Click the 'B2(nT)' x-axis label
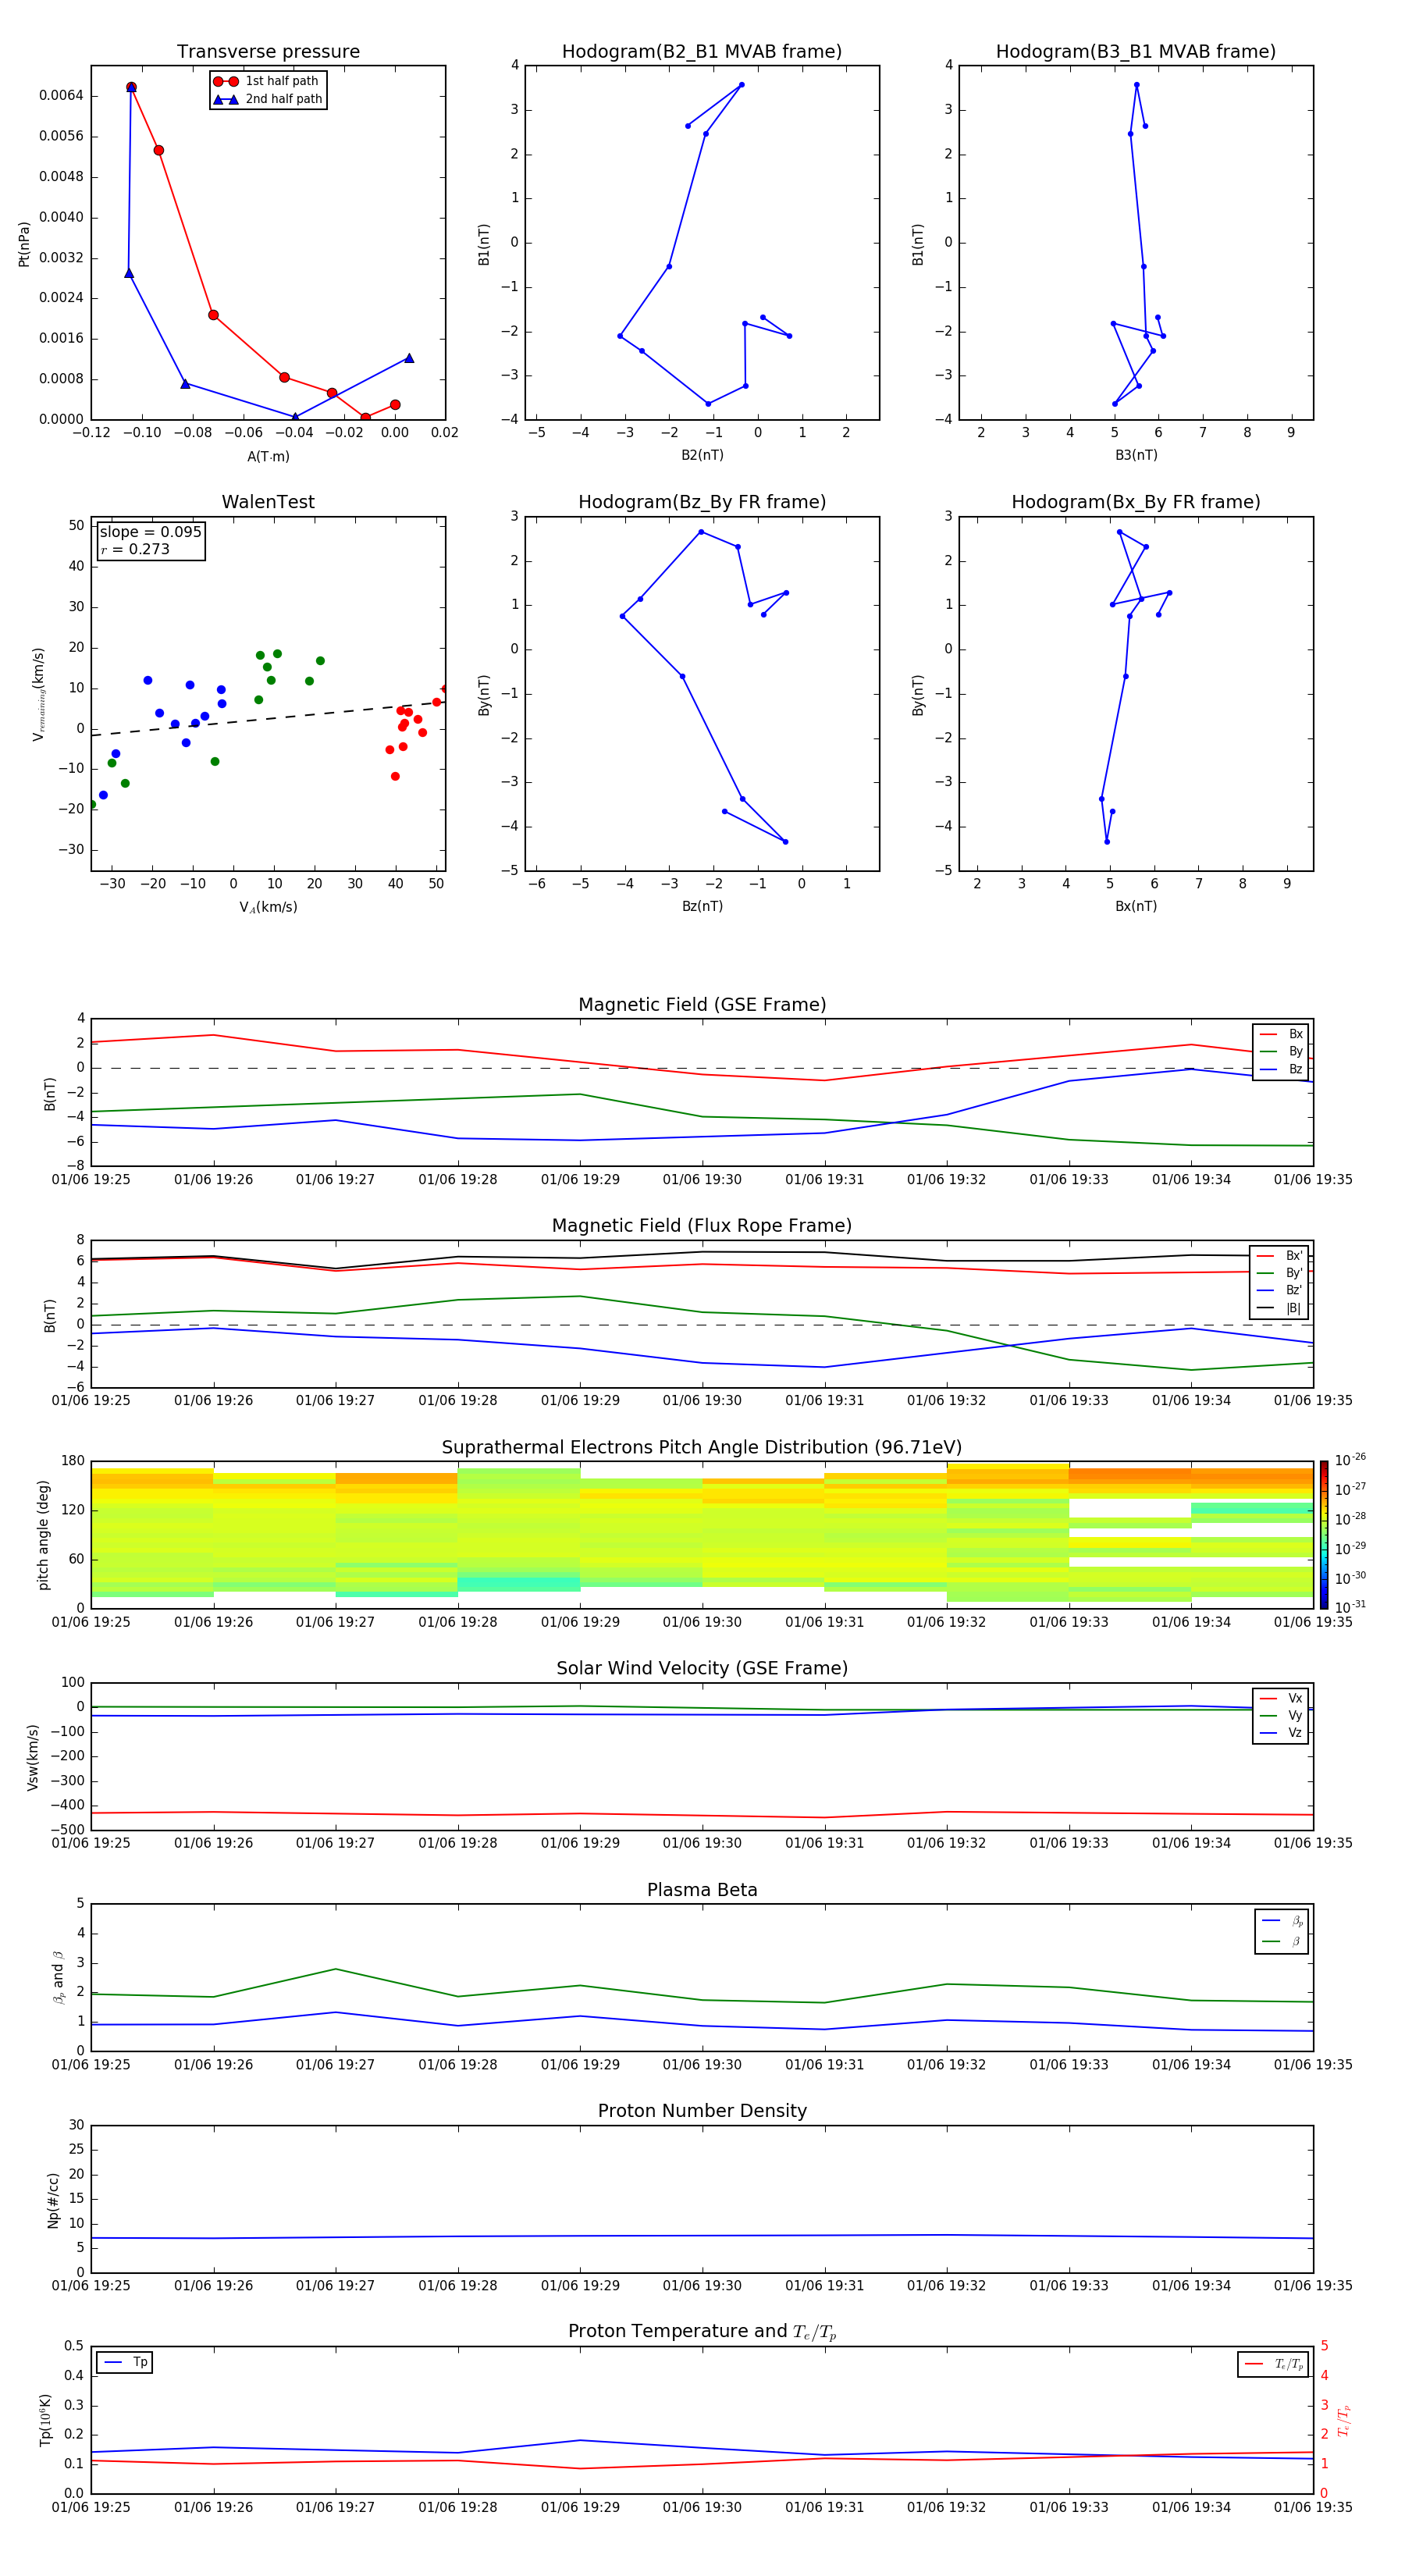The width and height of the screenshot is (1405, 2576). coord(702,455)
